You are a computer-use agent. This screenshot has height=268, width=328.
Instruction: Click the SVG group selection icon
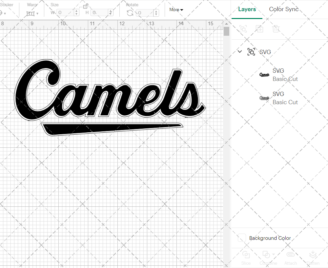[251, 52]
